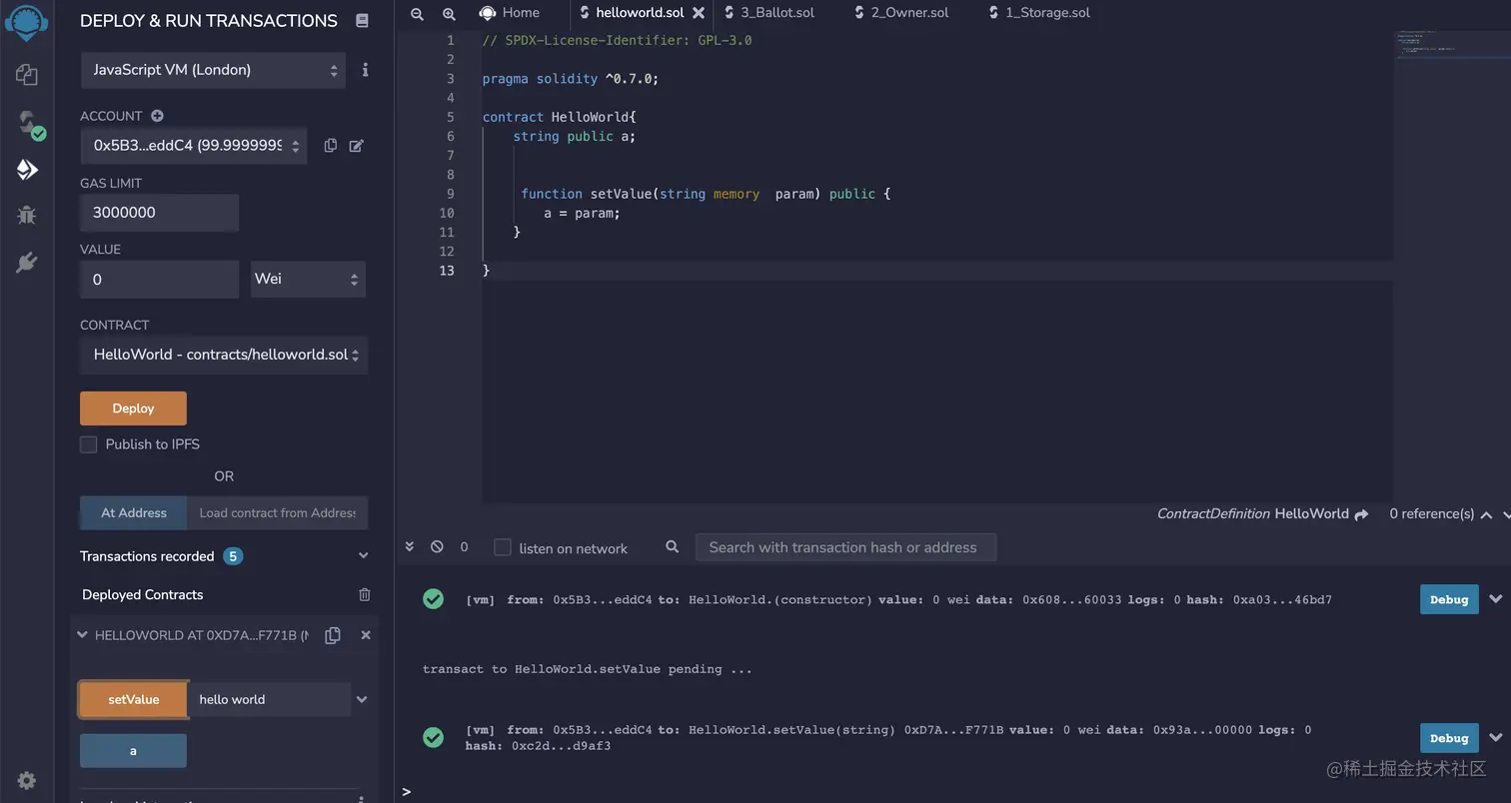Collapse the terminal with the double-chevron icon
The height and width of the screenshot is (803, 1511).
coord(410,547)
